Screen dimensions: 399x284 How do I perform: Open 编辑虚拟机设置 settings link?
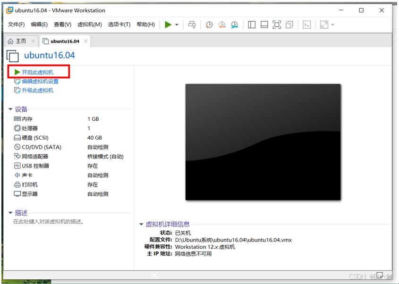39,81
